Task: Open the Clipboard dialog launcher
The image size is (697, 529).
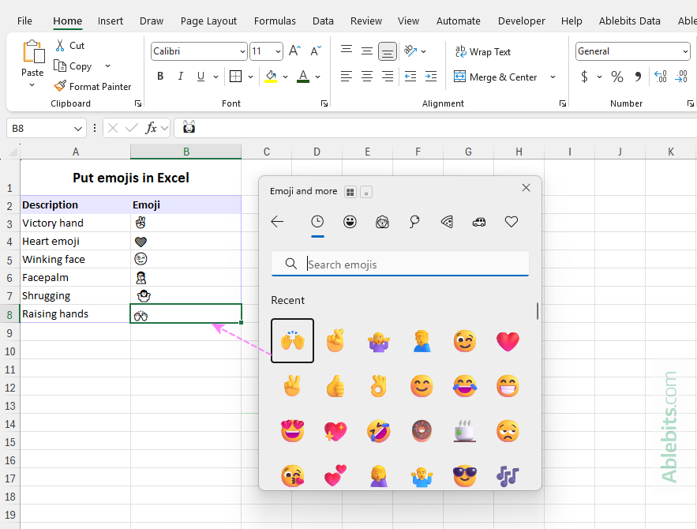Action: 137,103
